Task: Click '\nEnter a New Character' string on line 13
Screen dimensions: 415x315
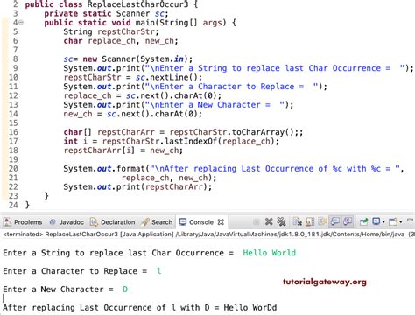Action: click(x=207, y=105)
